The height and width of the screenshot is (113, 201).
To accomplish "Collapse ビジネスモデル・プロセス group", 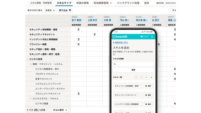I will tap(31, 99).
